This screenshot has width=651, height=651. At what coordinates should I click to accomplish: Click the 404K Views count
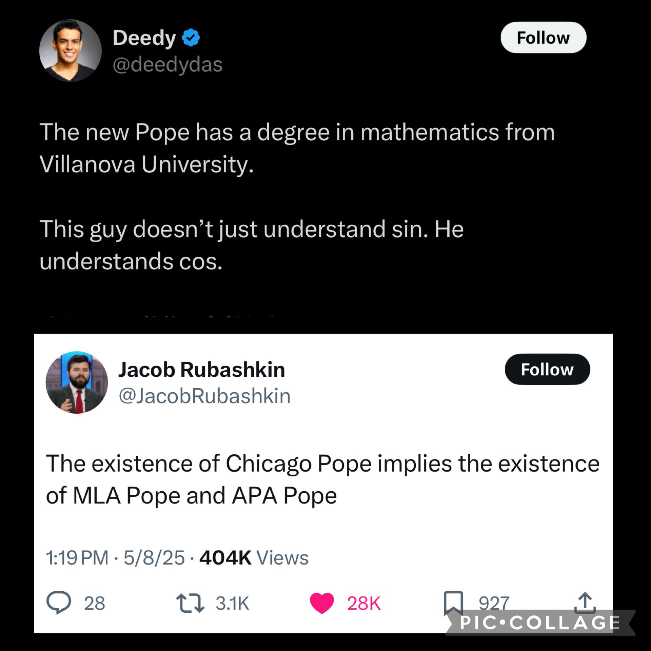click(x=254, y=558)
